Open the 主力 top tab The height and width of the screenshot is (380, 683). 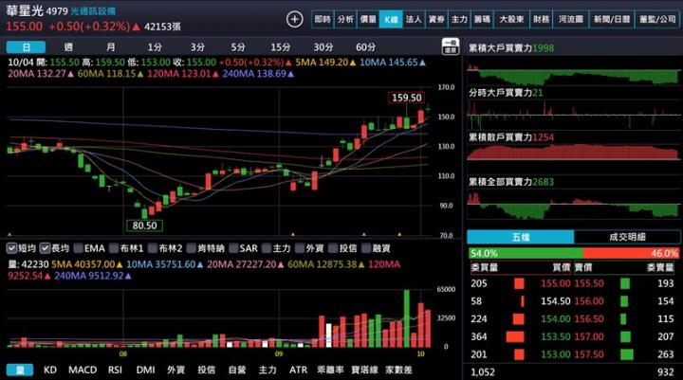(x=459, y=19)
